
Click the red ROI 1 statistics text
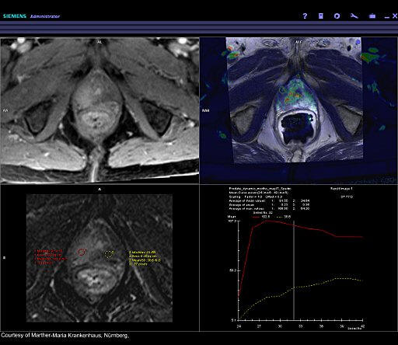coord(51,257)
